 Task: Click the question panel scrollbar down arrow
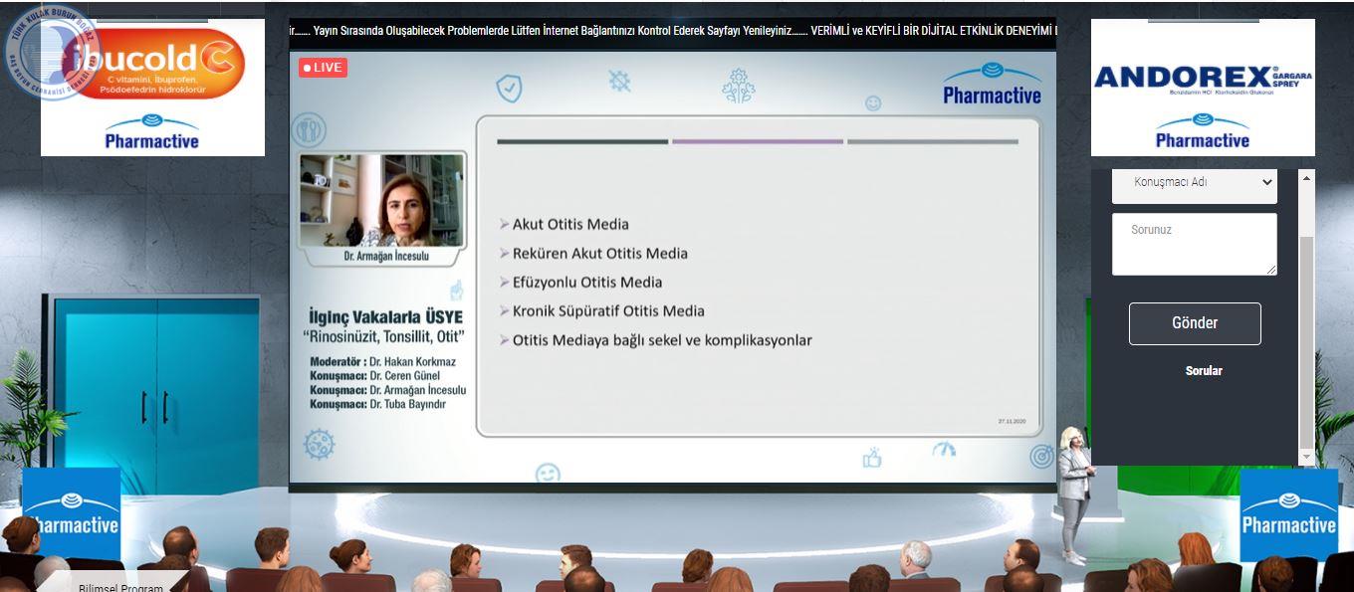1307,458
